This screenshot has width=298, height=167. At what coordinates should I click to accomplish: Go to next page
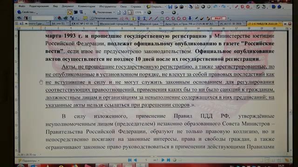[x=163, y=160]
